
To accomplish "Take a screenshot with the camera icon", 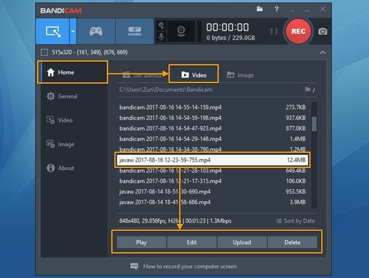I will coord(322,31).
